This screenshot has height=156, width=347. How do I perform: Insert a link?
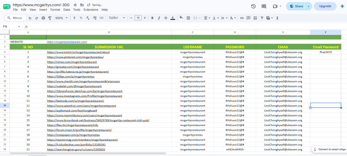[x=242, y=18]
